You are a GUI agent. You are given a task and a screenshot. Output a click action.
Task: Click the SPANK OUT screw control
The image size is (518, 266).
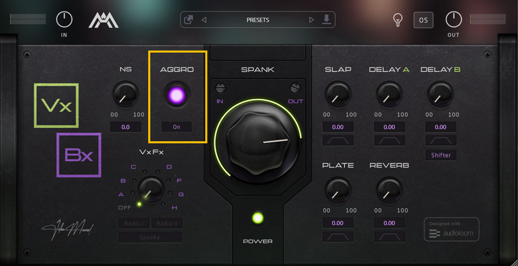click(295, 88)
